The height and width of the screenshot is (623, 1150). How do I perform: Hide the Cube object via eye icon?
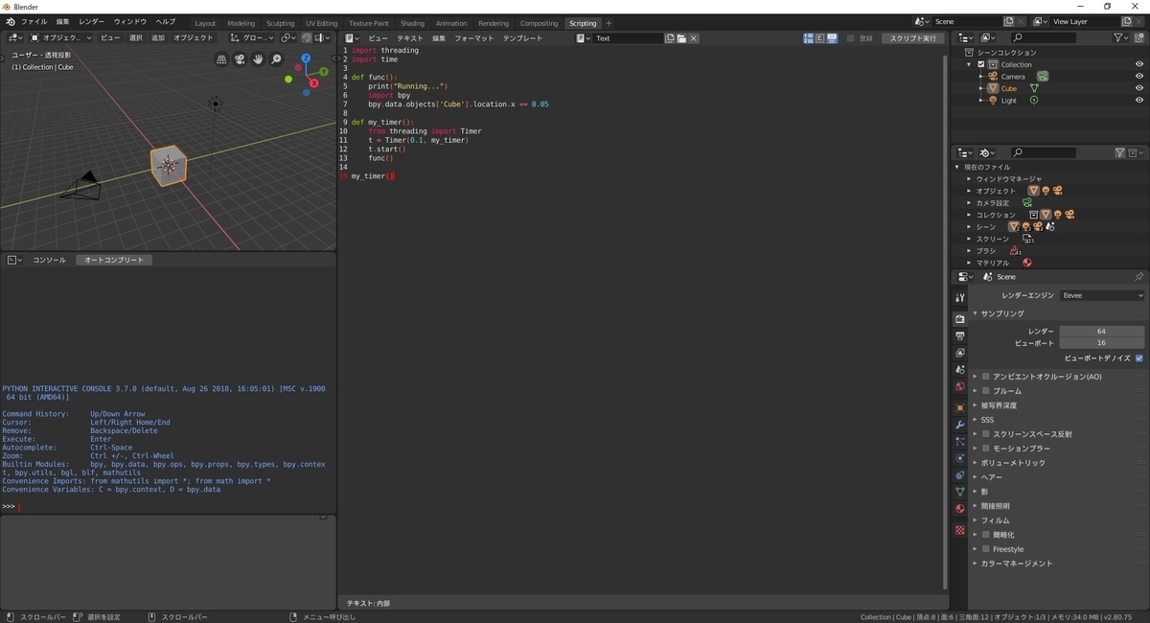coord(1139,88)
